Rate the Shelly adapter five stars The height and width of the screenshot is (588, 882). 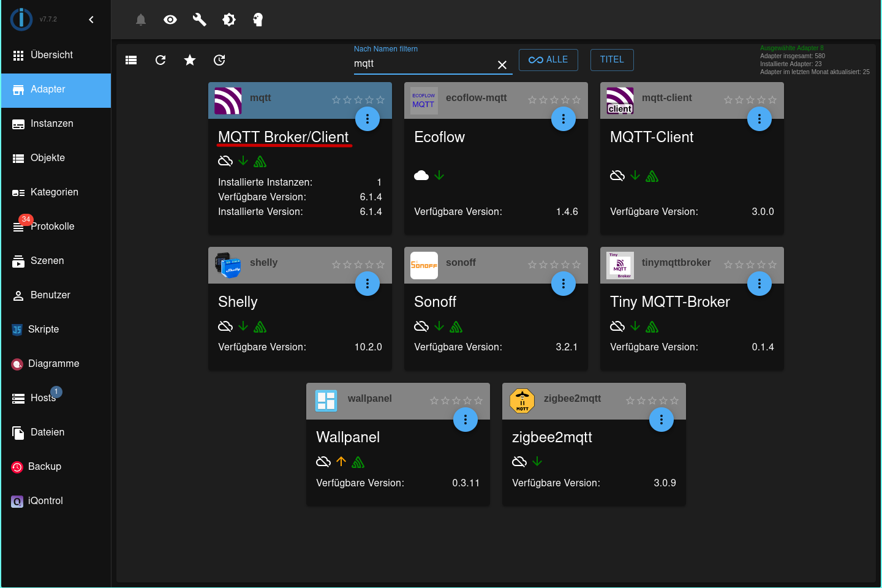tap(380, 264)
